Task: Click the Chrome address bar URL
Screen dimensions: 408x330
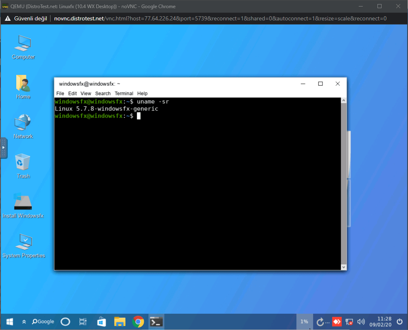Action: tap(220, 18)
